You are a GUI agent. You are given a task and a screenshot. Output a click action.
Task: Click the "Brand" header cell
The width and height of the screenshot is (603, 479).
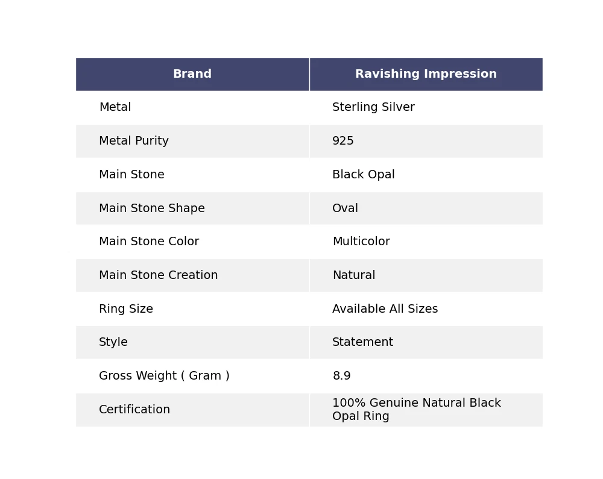192,74
